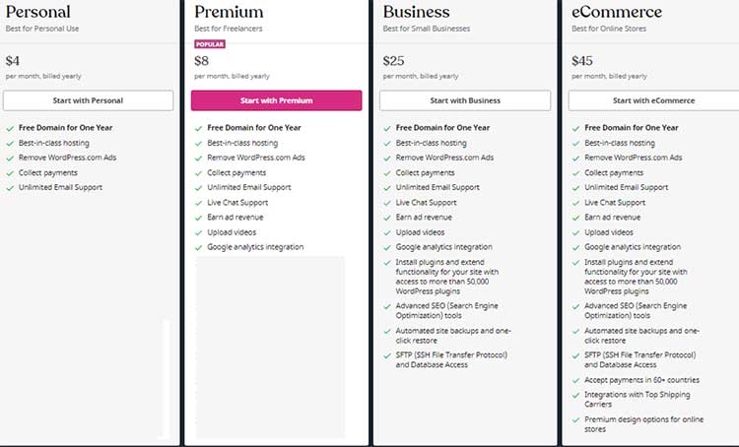The image size is (739, 447).
Task: Click the checkmark for Premium Google analytics integration
Action: (x=197, y=247)
